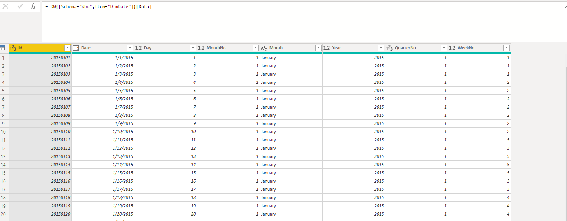The width and height of the screenshot is (567, 221).
Task: Change data type icon of Date column
Action: point(76,48)
